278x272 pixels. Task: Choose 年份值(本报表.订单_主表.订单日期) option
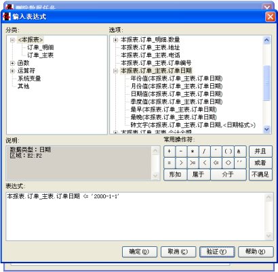click(176, 78)
